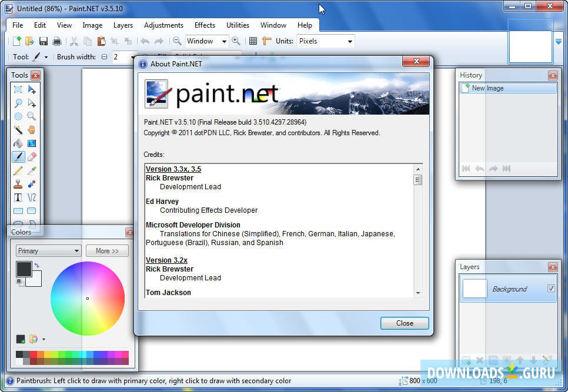Close the About Paint.NET dialog via Close button

[404, 323]
